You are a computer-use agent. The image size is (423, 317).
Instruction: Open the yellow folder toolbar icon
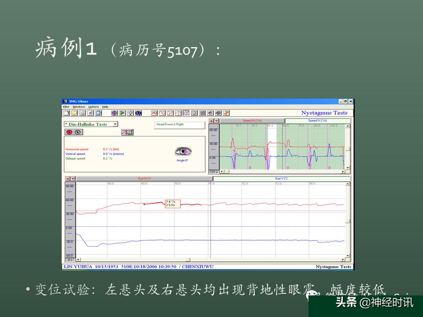click(x=74, y=113)
